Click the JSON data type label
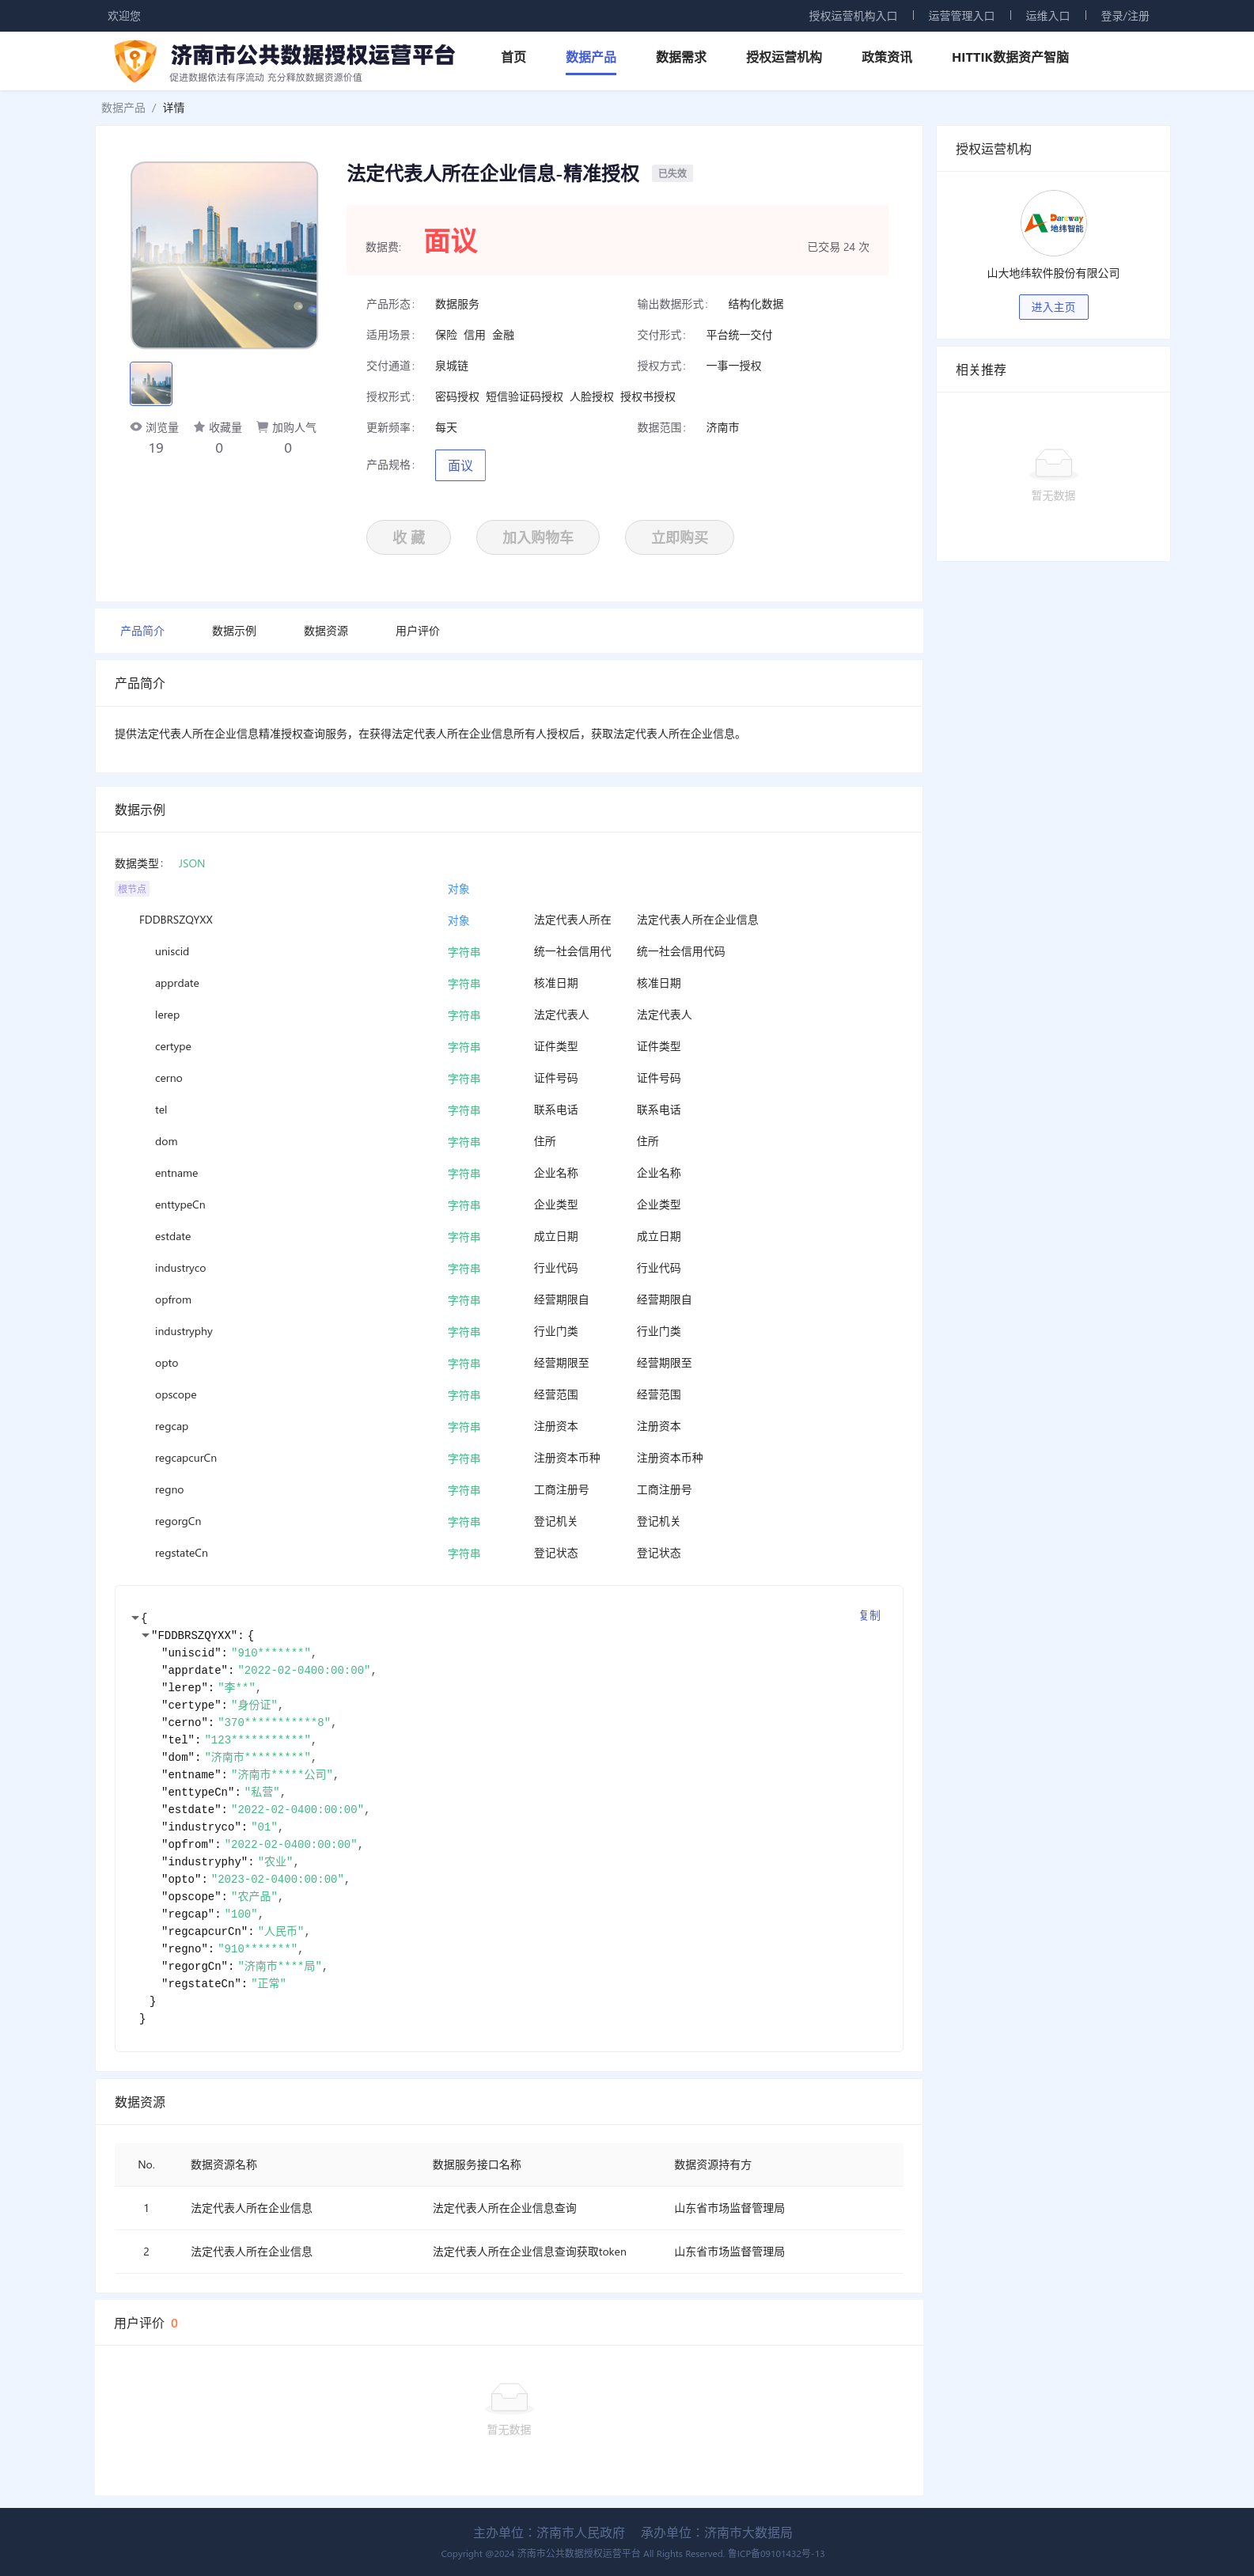The height and width of the screenshot is (2576, 1254). coord(192,863)
